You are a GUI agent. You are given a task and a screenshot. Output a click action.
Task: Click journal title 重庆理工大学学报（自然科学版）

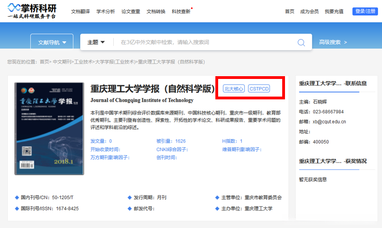(x=153, y=89)
